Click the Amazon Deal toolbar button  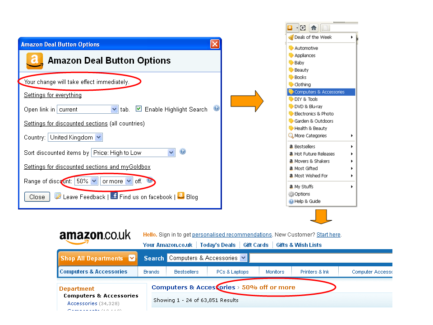(291, 28)
